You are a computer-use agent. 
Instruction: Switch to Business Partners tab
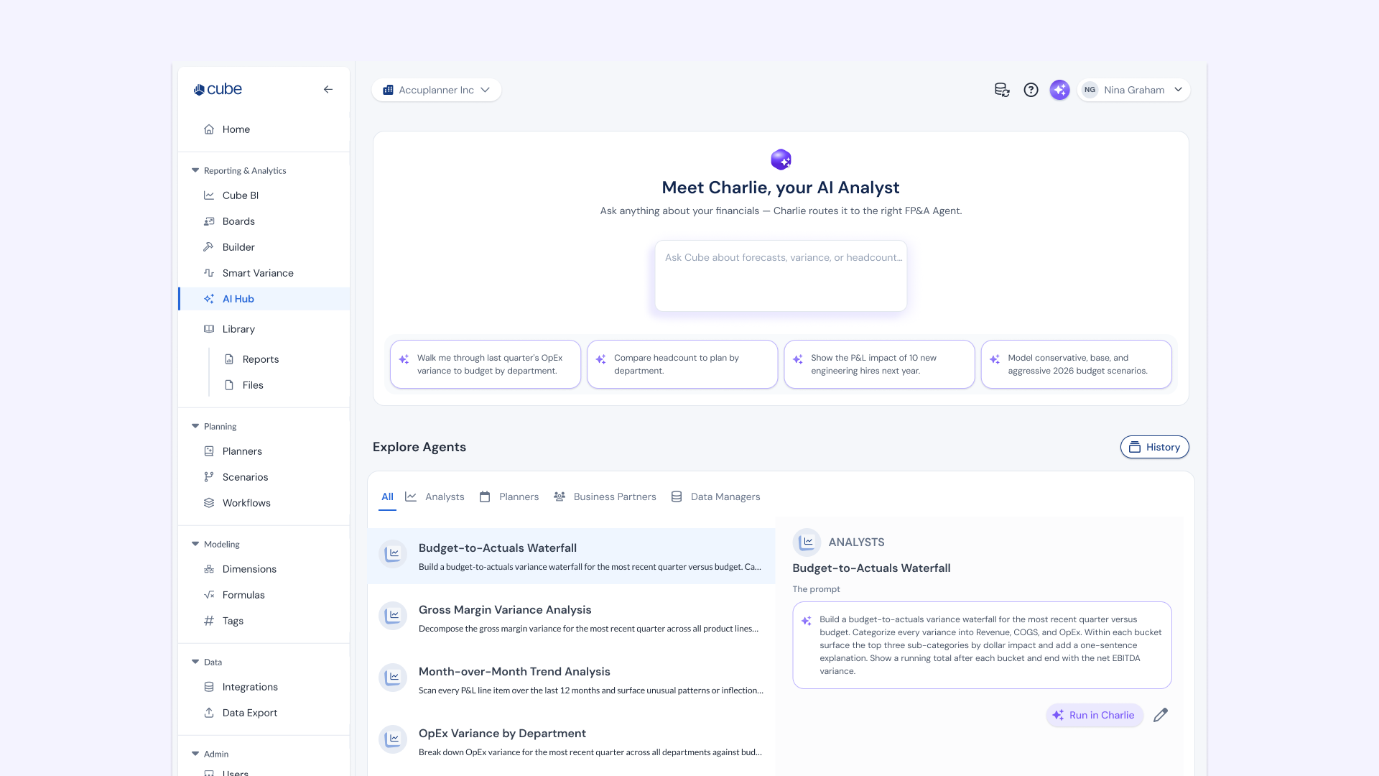point(605,497)
